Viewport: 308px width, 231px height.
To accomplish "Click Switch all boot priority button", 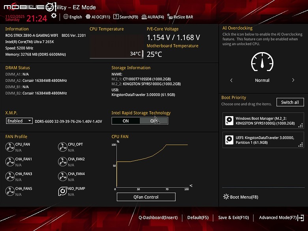I will [x=290, y=102].
